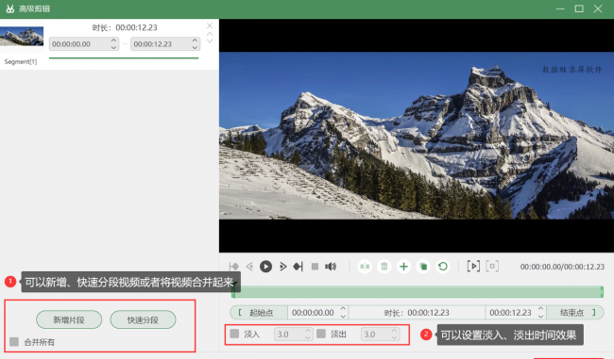This screenshot has width=614, height=359.
Task: Play the video preview
Action: (265, 267)
